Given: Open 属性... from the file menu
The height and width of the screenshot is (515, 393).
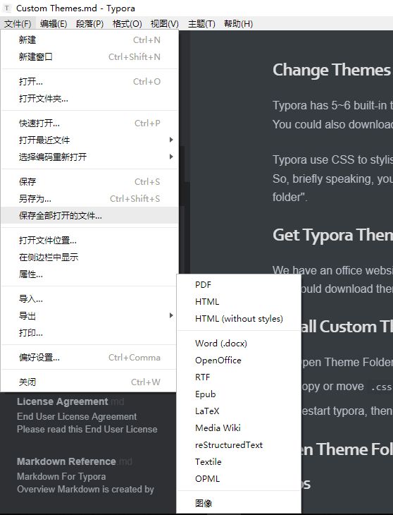Looking at the screenshot, I should pyautogui.click(x=90, y=274).
